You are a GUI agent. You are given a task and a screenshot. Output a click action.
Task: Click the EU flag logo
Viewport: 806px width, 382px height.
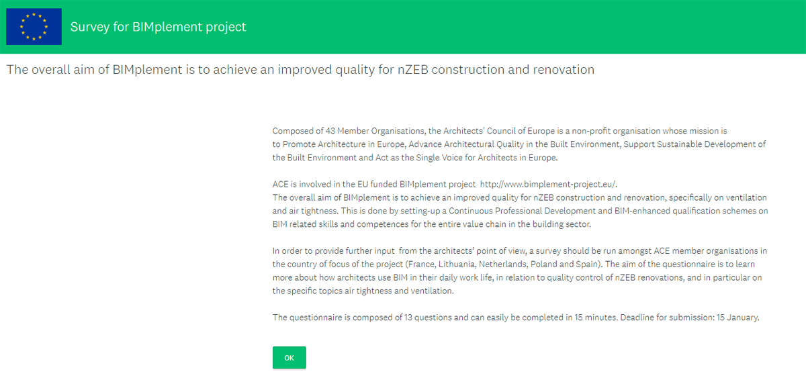pyautogui.click(x=34, y=27)
